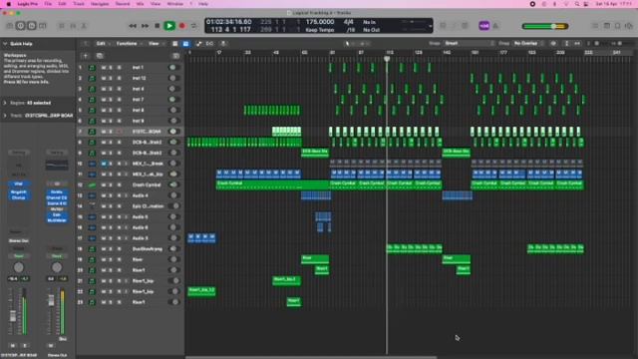The width and height of the screenshot is (638, 359).
Task: Toggle the Automation button in tracks menu bar
Action: [x=198, y=44]
